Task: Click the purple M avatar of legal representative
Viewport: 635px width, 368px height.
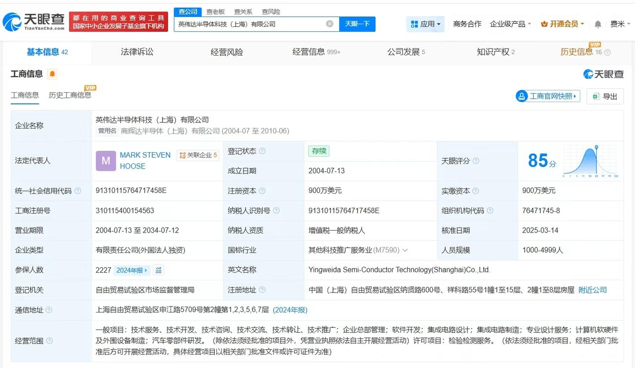Action: [x=106, y=161]
